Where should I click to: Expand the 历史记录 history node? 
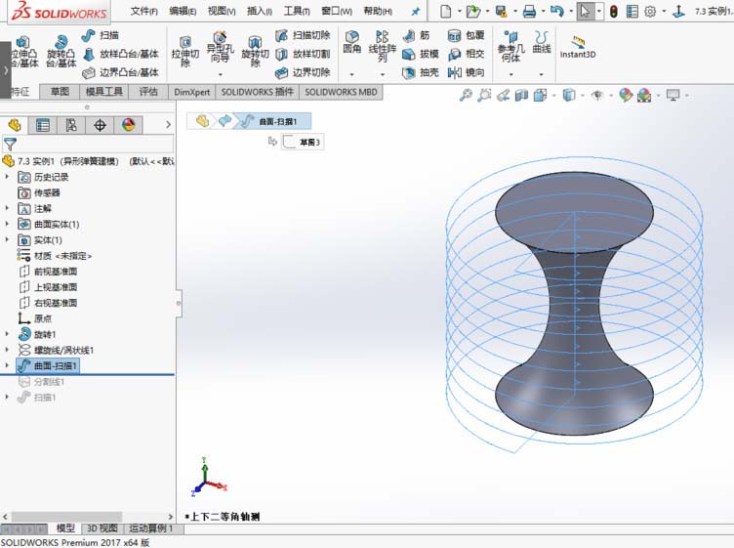click(7, 177)
